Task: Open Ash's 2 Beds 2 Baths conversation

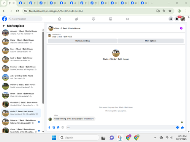Action: click(21, 77)
